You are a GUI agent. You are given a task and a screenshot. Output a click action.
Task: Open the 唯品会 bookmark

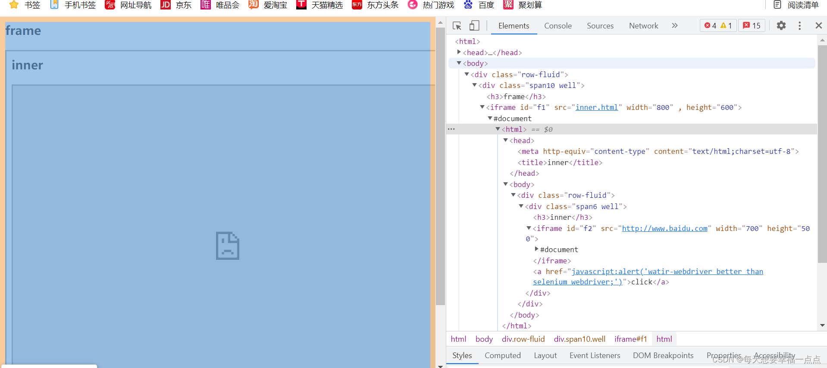pos(220,5)
